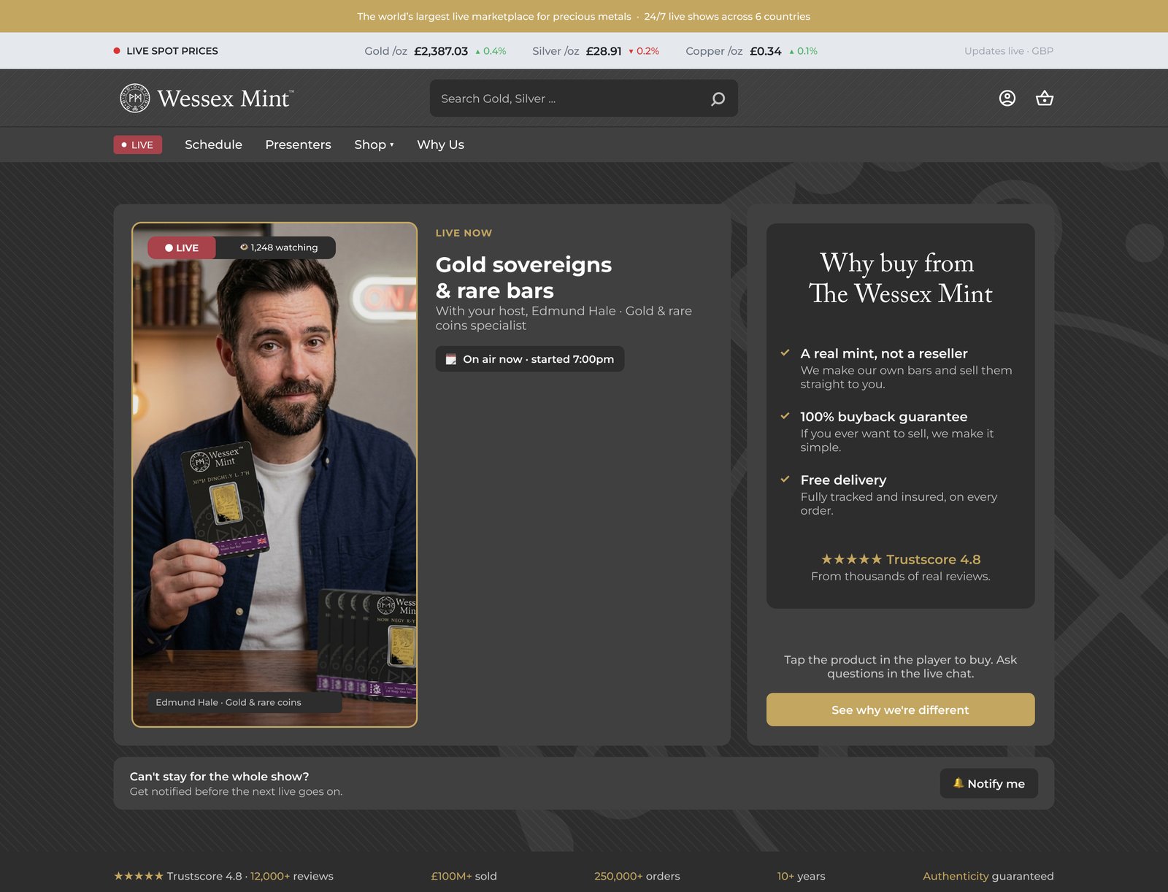Click the checkmark beside A real mint
1168x892 pixels.
[x=785, y=353]
